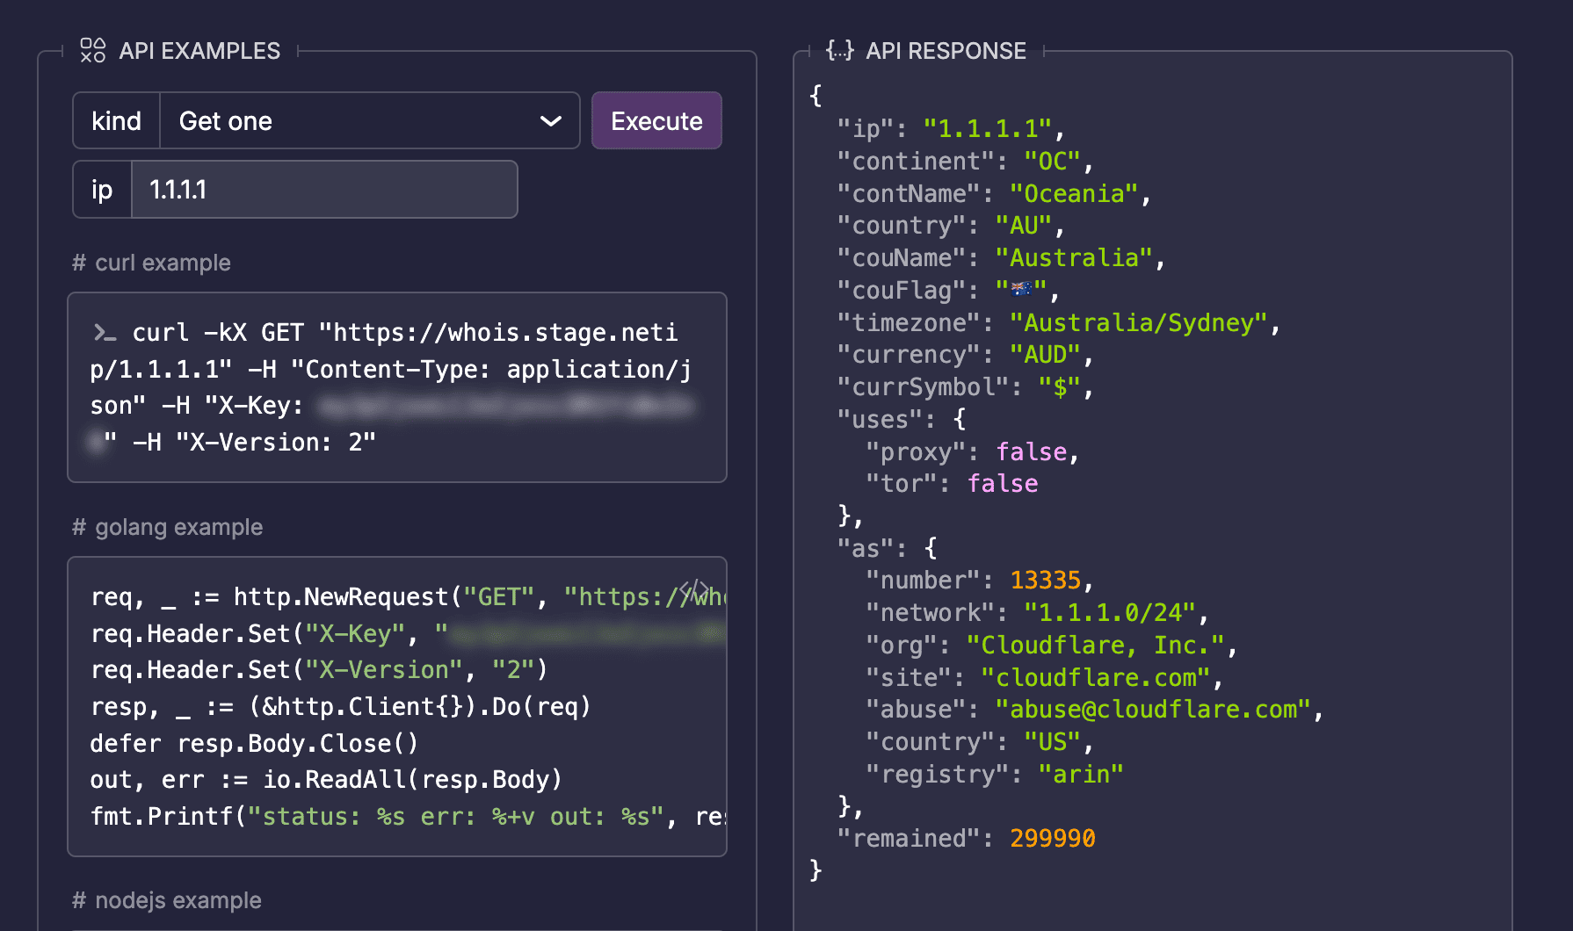Click the code brackets icon in golang block
This screenshot has width=1573, height=931.
[694, 588]
